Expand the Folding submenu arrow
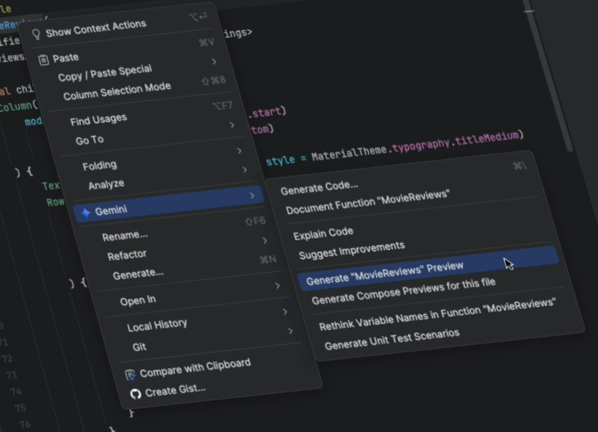This screenshot has width=598, height=432. click(x=239, y=151)
